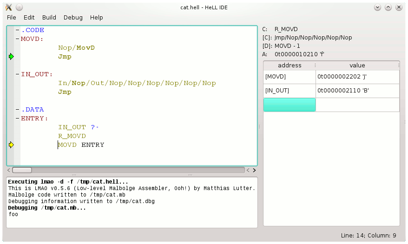Open the File menu
This screenshot has height=244, width=408.
(12, 18)
